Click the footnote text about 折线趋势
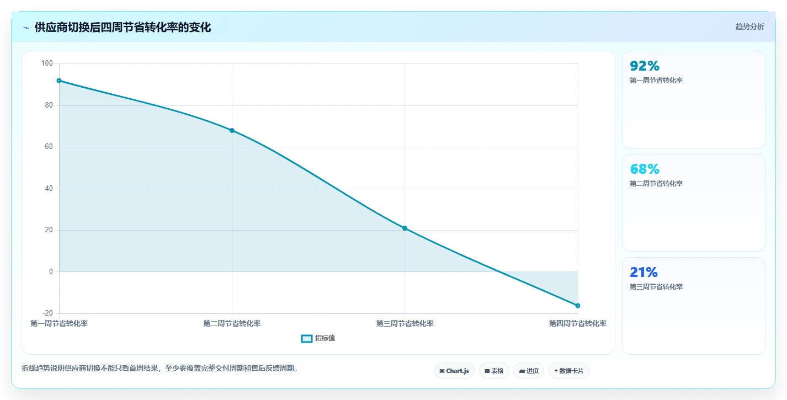This screenshot has height=400, width=787. pos(161,368)
